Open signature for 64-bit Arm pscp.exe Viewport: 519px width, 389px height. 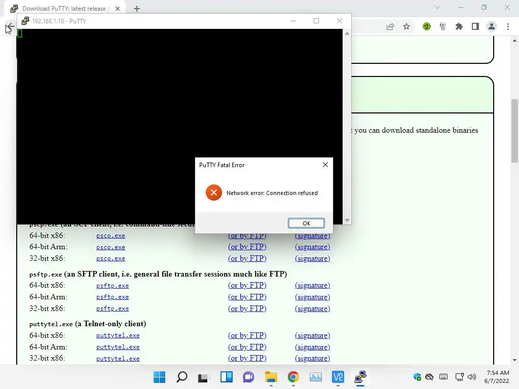(x=312, y=247)
